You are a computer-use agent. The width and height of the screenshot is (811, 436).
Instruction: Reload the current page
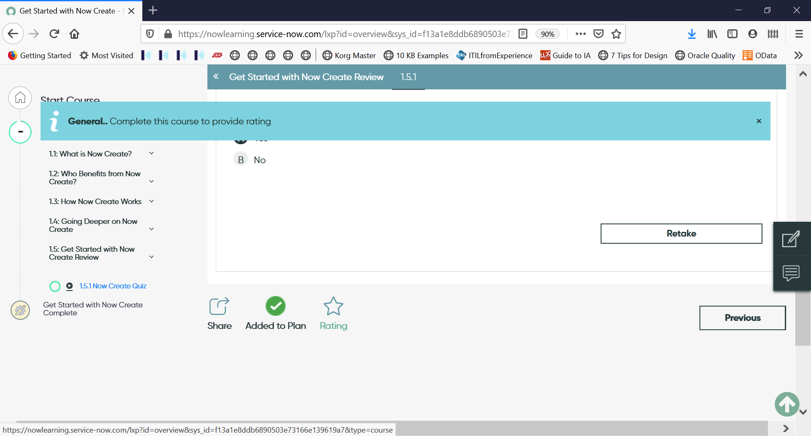[x=54, y=34]
